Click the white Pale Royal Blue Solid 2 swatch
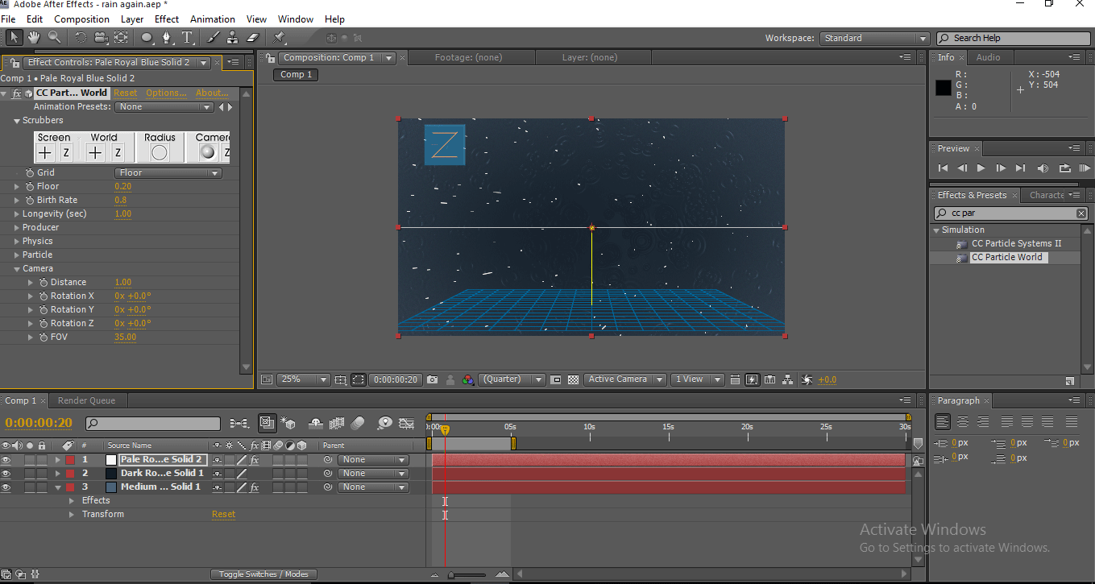This screenshot has height=584, width=1095. tap(111, 460)
